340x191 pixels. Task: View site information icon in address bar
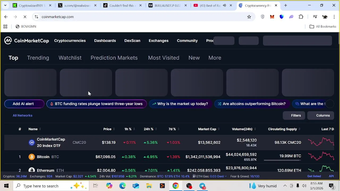(36, 17)
